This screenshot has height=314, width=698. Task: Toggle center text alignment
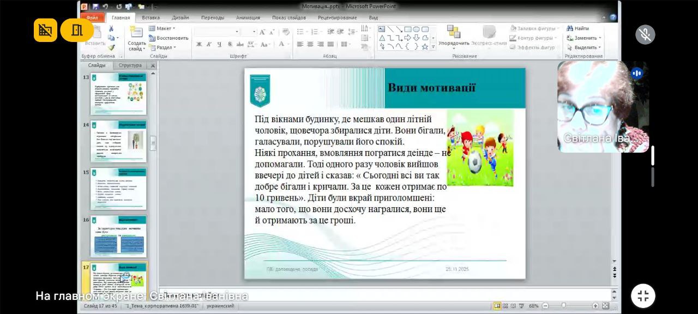pos(310,44)
